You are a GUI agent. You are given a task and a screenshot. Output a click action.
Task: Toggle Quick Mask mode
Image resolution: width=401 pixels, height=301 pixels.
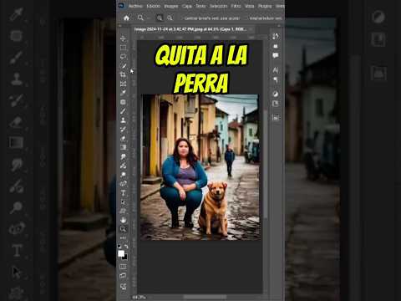point(123,267)
